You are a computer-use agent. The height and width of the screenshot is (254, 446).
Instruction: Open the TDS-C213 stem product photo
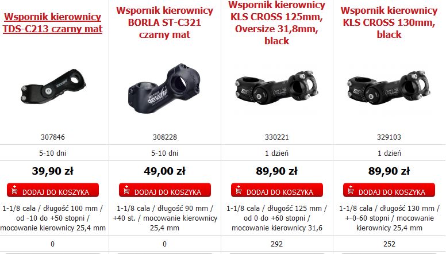point(53,86)
